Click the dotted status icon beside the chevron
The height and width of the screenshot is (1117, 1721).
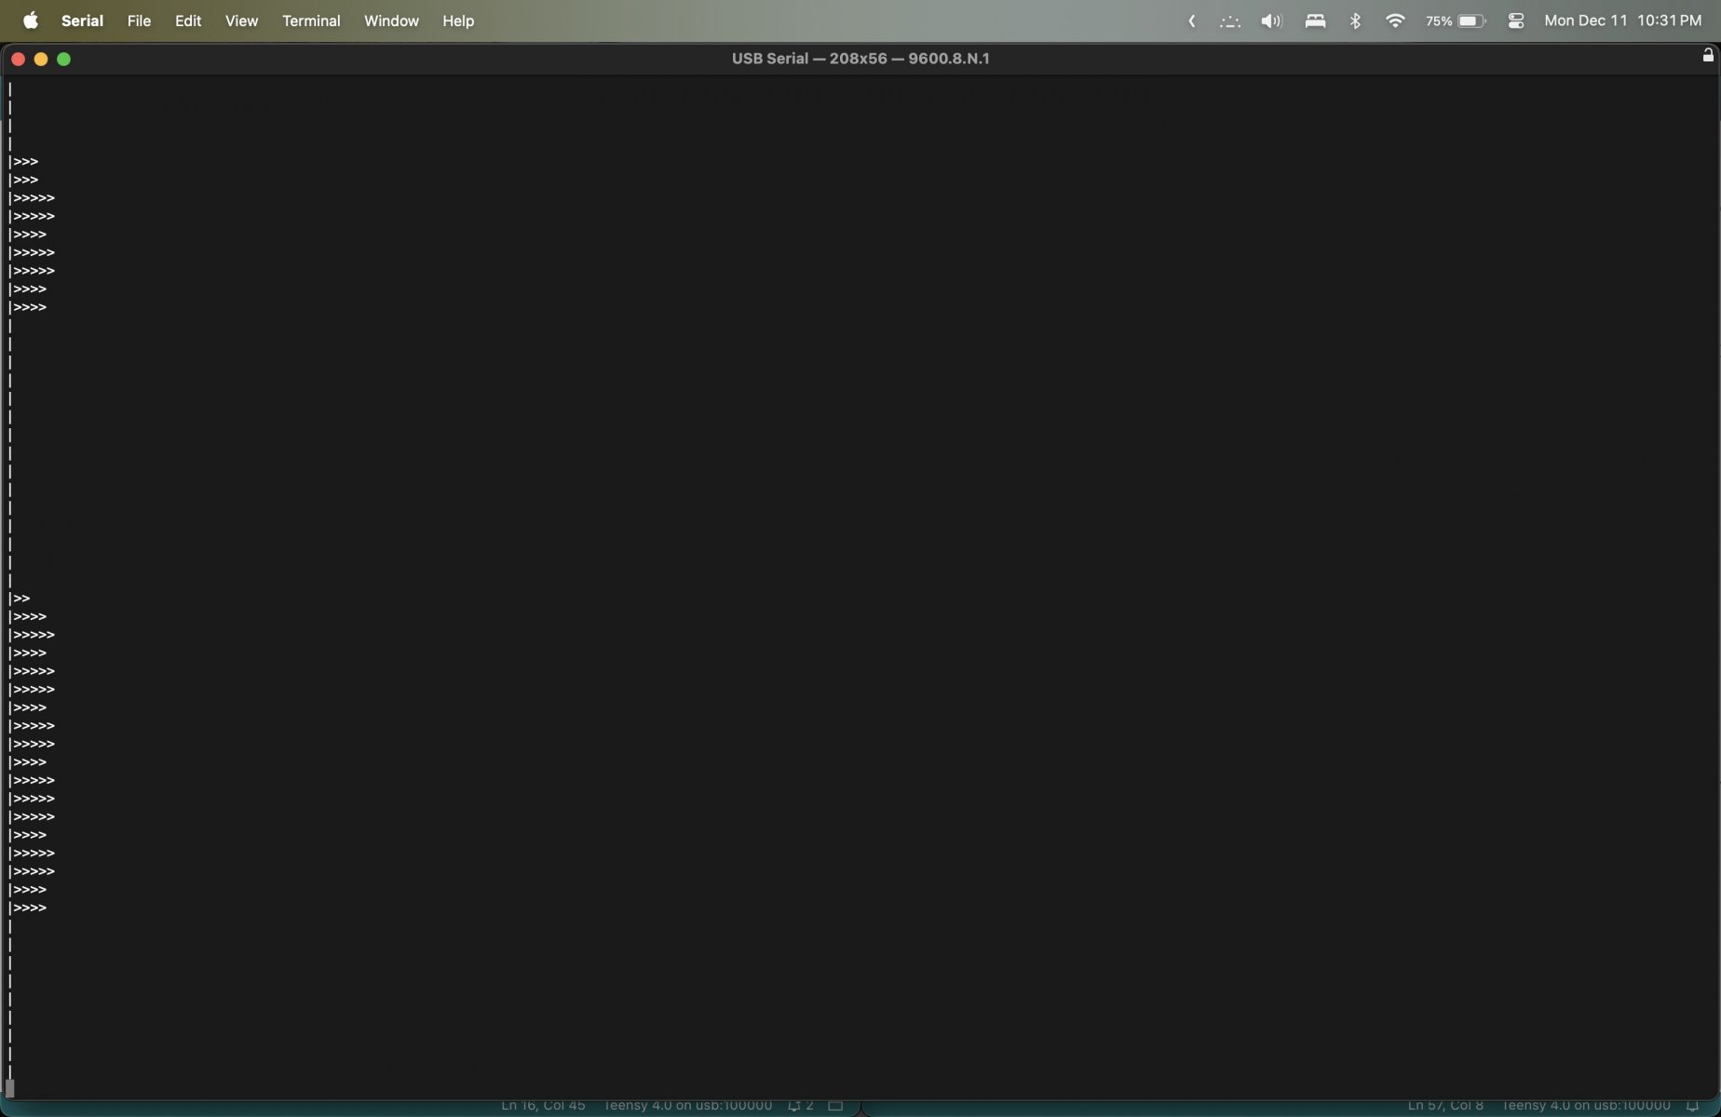pyautogui.click(x=1230, y=20)
